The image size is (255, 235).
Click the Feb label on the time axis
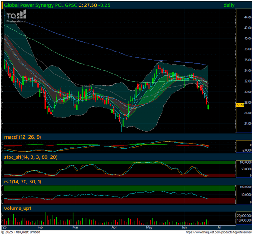click(40, 227)
